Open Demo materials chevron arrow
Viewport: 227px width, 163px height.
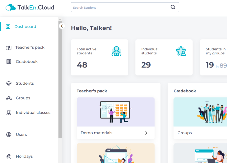pyautogui.click(x=146, y=133)
